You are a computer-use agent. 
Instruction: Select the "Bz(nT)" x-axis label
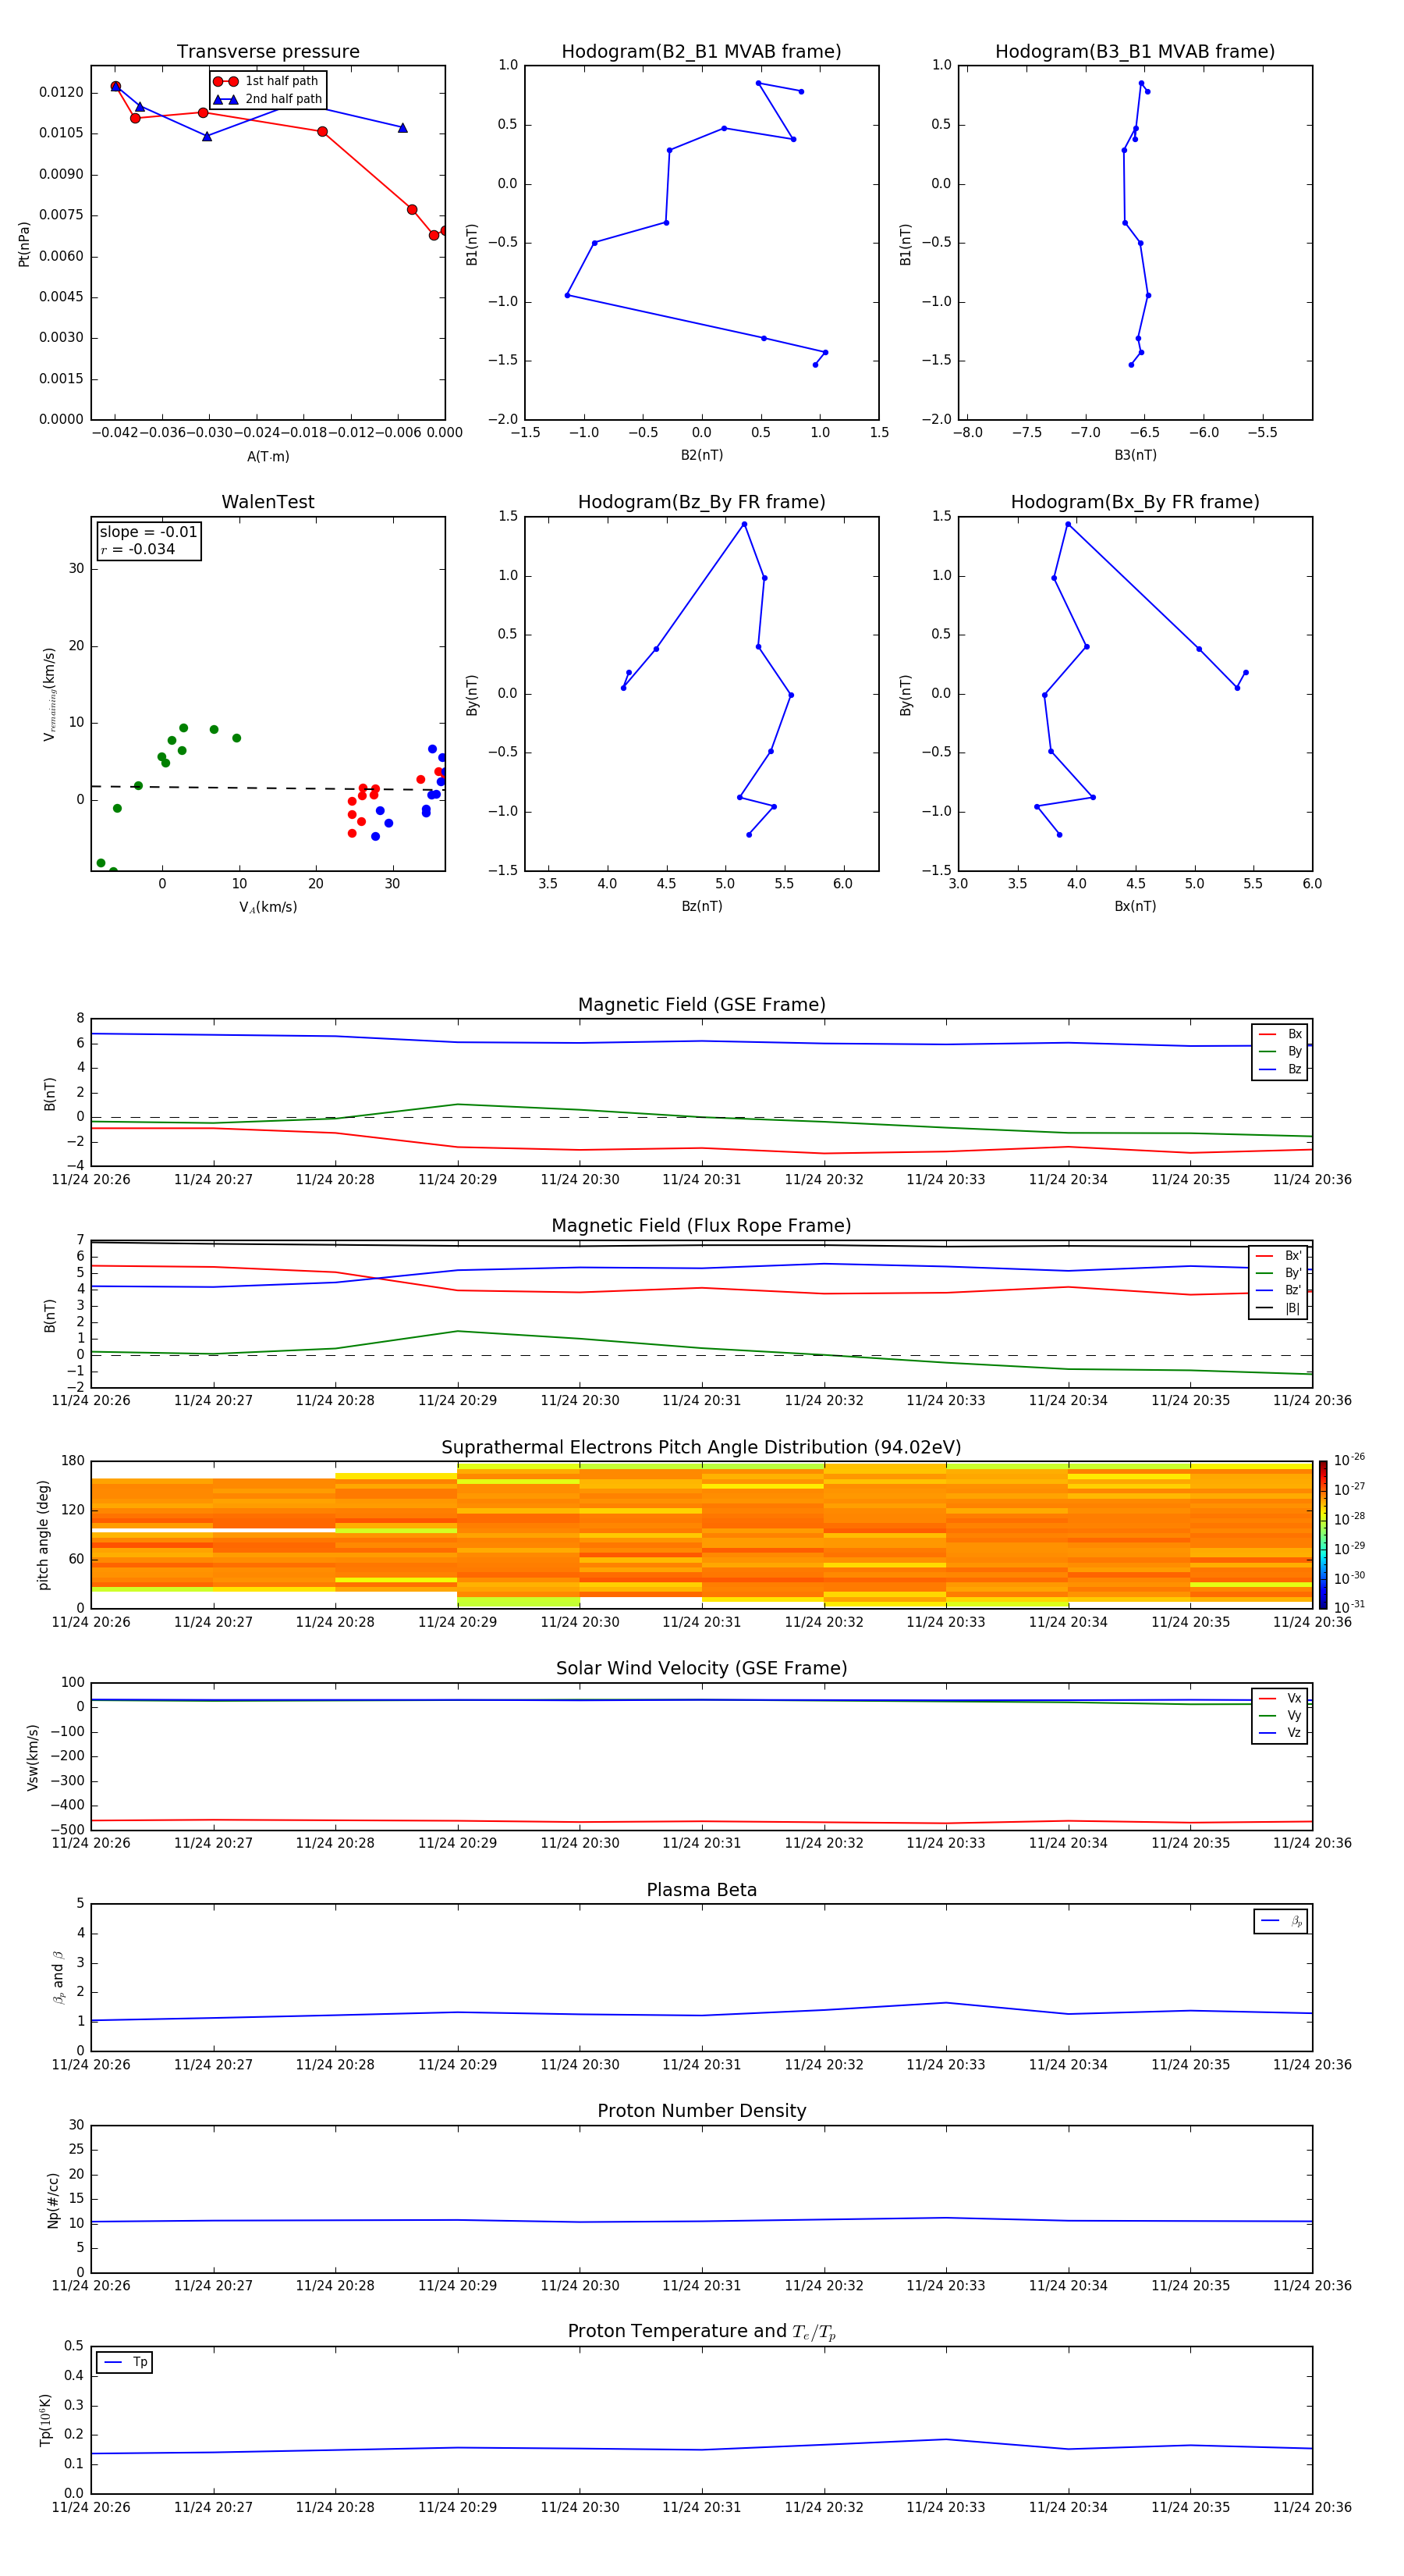[x=701, y=906]
